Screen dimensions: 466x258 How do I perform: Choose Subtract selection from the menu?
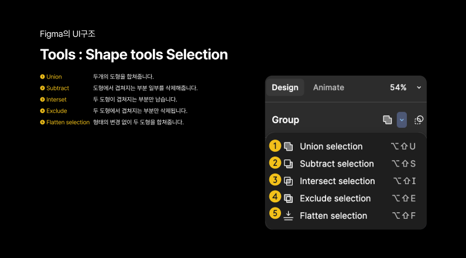346,164
